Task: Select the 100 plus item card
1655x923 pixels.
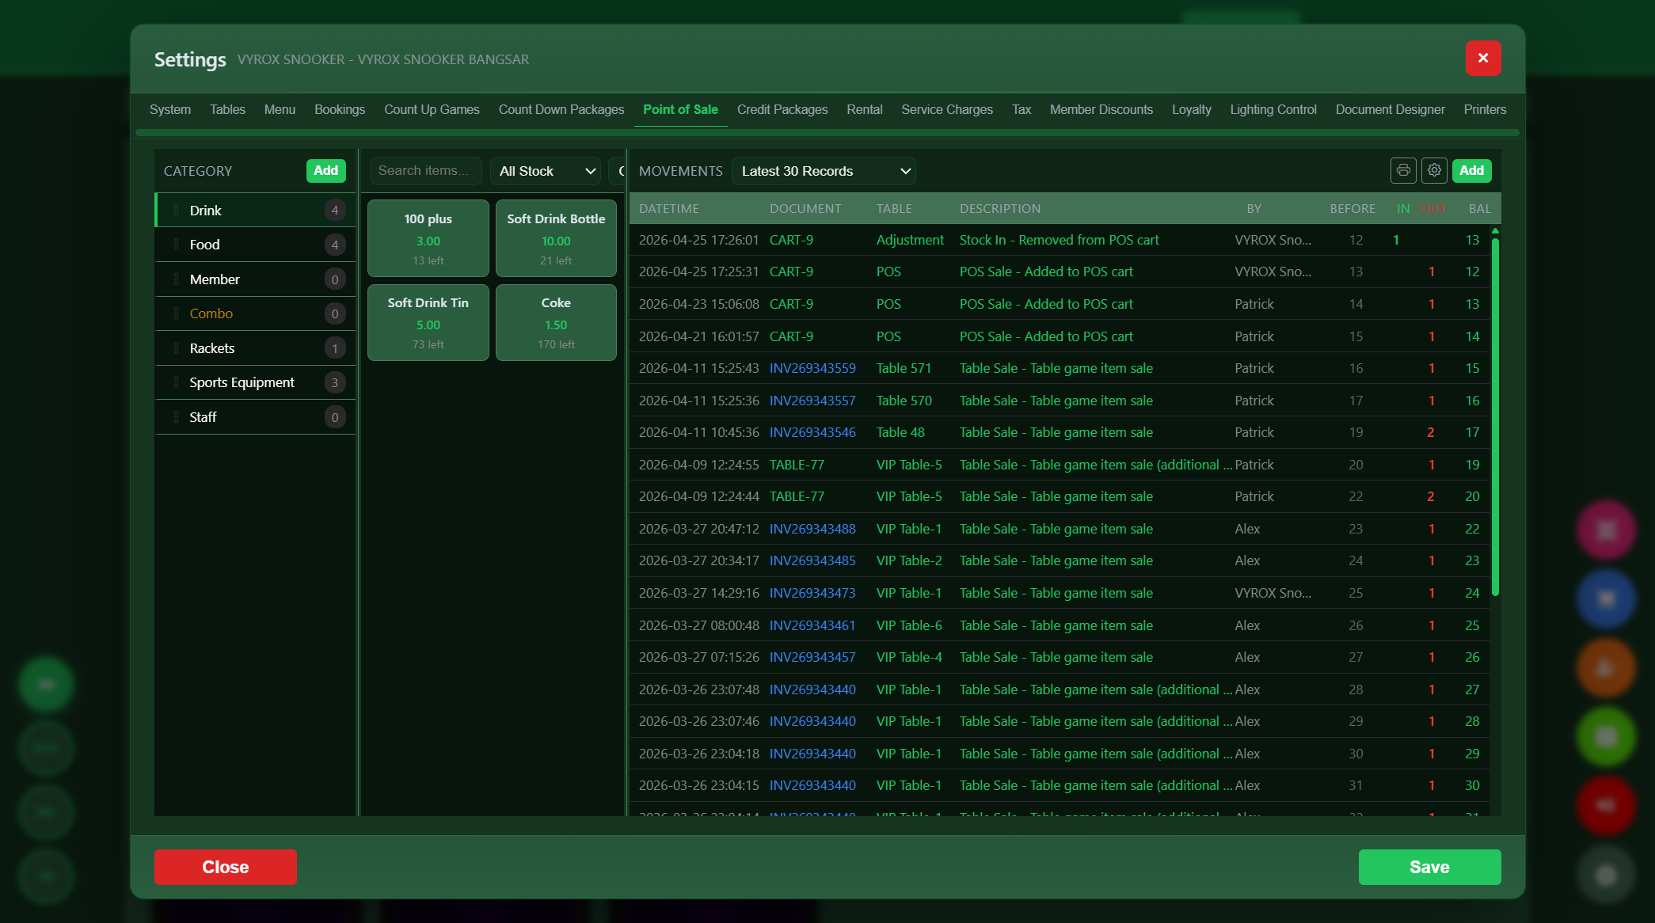Action: click(x=428, y=238)
